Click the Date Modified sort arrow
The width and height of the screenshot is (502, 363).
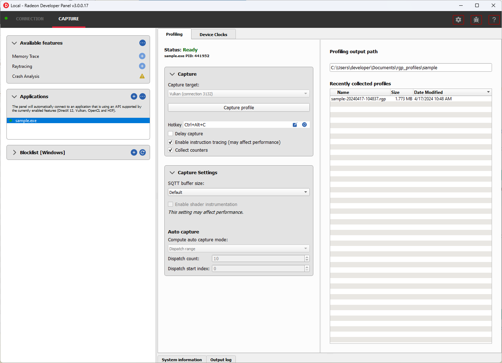[488, 92]
